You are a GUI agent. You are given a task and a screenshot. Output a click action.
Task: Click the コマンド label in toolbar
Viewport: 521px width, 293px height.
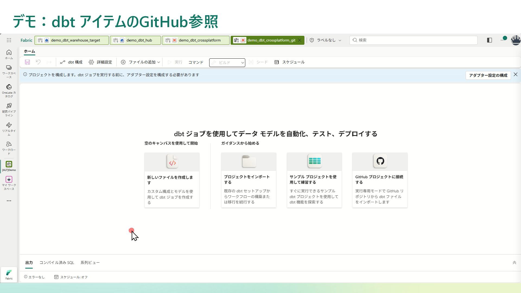point(196,62)
